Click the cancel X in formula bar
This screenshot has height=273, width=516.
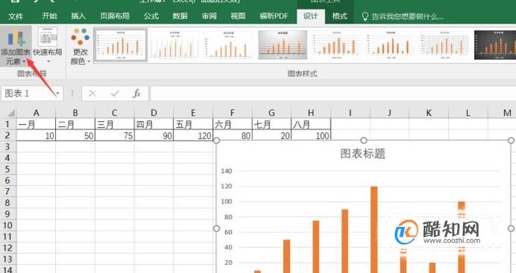click(92, 94)
